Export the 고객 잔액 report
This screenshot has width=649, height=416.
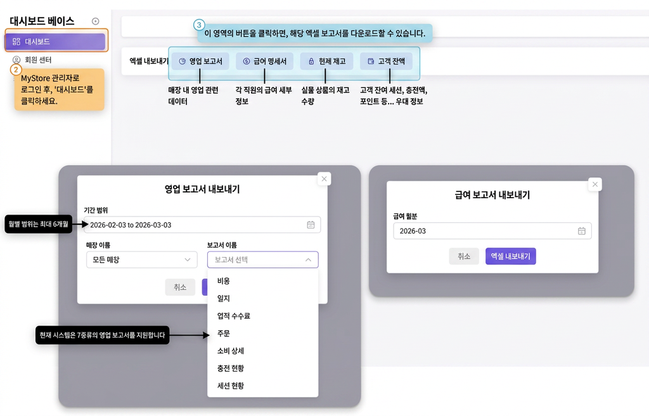[x=386, y=61]
